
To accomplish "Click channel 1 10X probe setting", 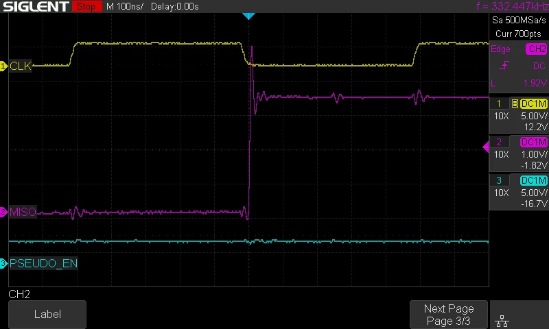I will click(501, 116).
